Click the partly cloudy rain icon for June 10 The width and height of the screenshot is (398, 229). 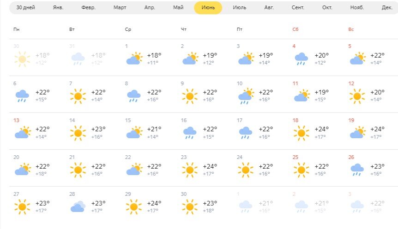246,96
